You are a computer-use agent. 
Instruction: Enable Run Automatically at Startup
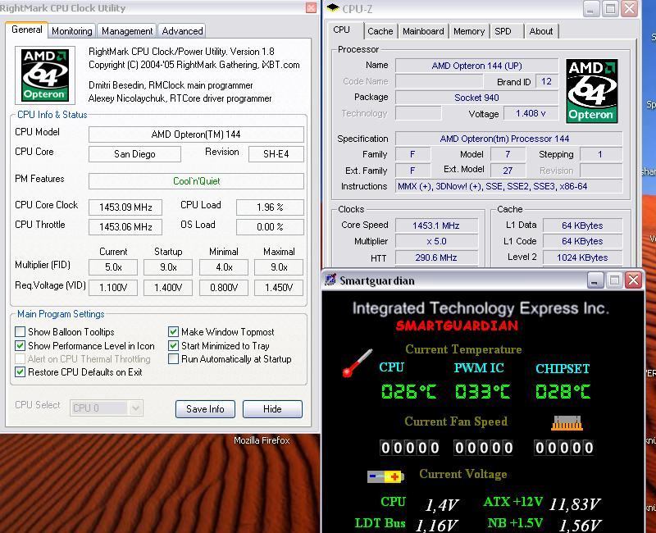[x=173, y=359]
